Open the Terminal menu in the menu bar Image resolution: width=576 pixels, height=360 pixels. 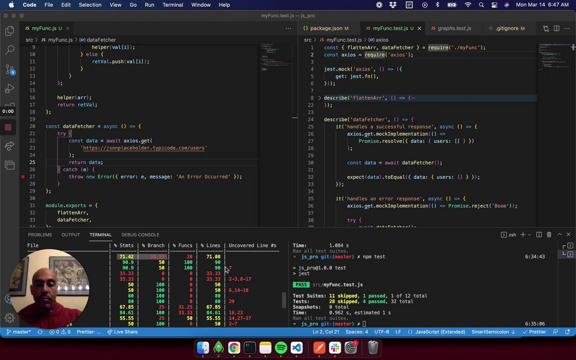[x=173, y=5]
